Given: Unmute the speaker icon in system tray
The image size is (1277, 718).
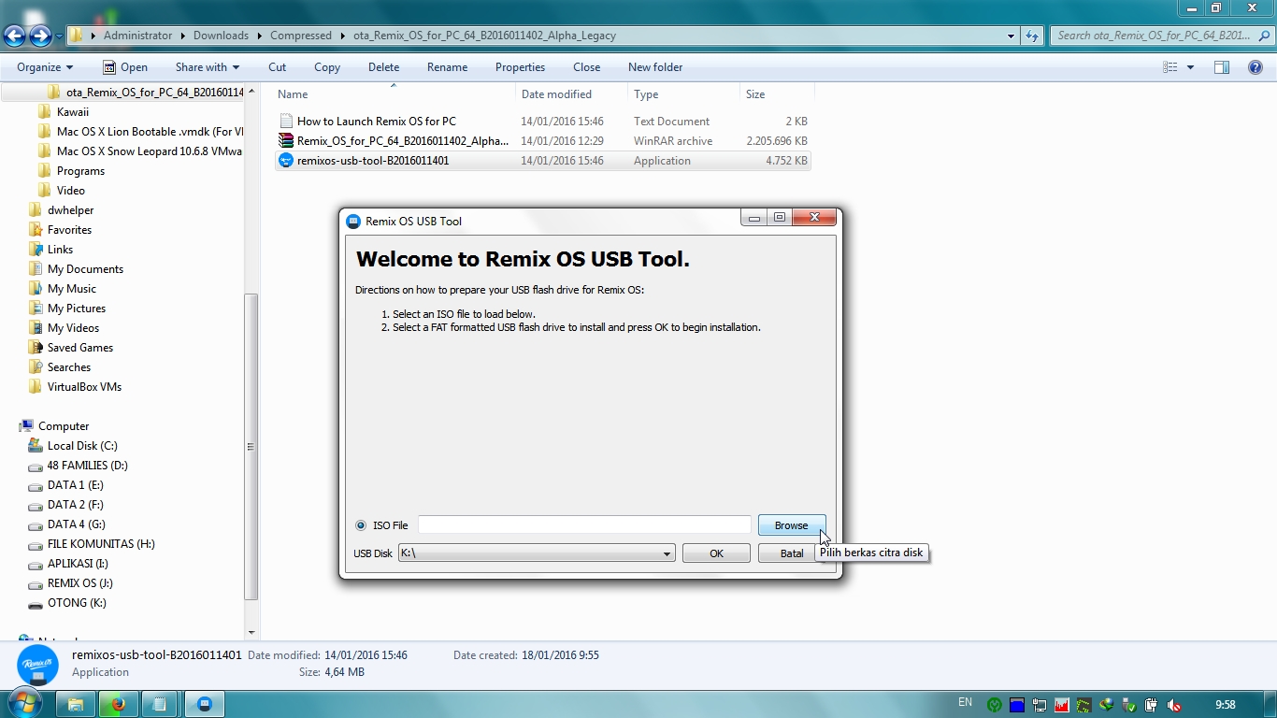Looking at the screenshot, I should pos(1174,705).
